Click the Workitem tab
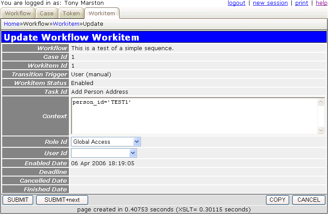Image resolution: width=328 pixels, height=214 pixels. coord(102,14)
